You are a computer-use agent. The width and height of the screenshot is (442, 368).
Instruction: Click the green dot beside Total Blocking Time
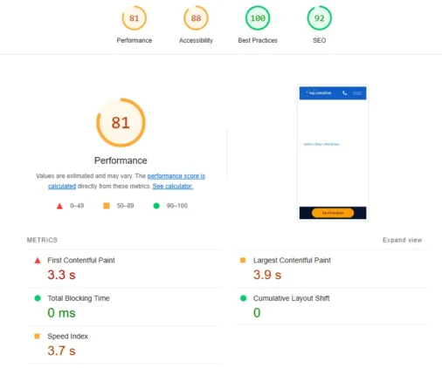[38, 298]
